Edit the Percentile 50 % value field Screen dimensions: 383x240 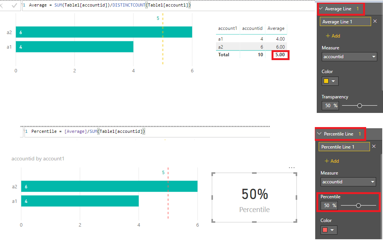coord(329,205)
